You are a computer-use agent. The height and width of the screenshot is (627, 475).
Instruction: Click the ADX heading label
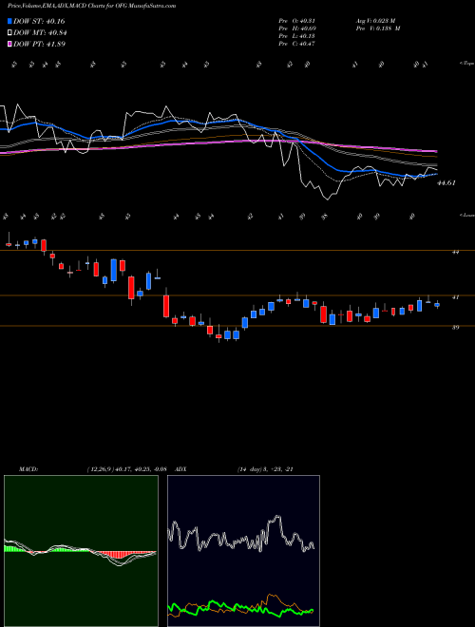pyautogui.click(x=180, y=469)
